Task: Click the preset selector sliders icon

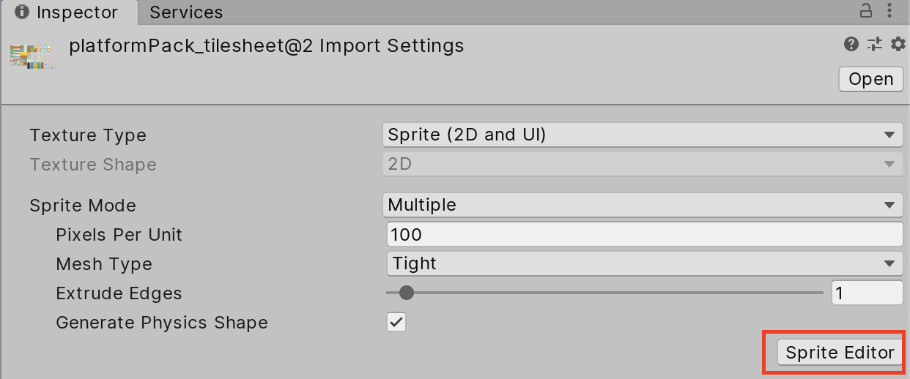Action: pyautogui.click(x=874, y=45)
